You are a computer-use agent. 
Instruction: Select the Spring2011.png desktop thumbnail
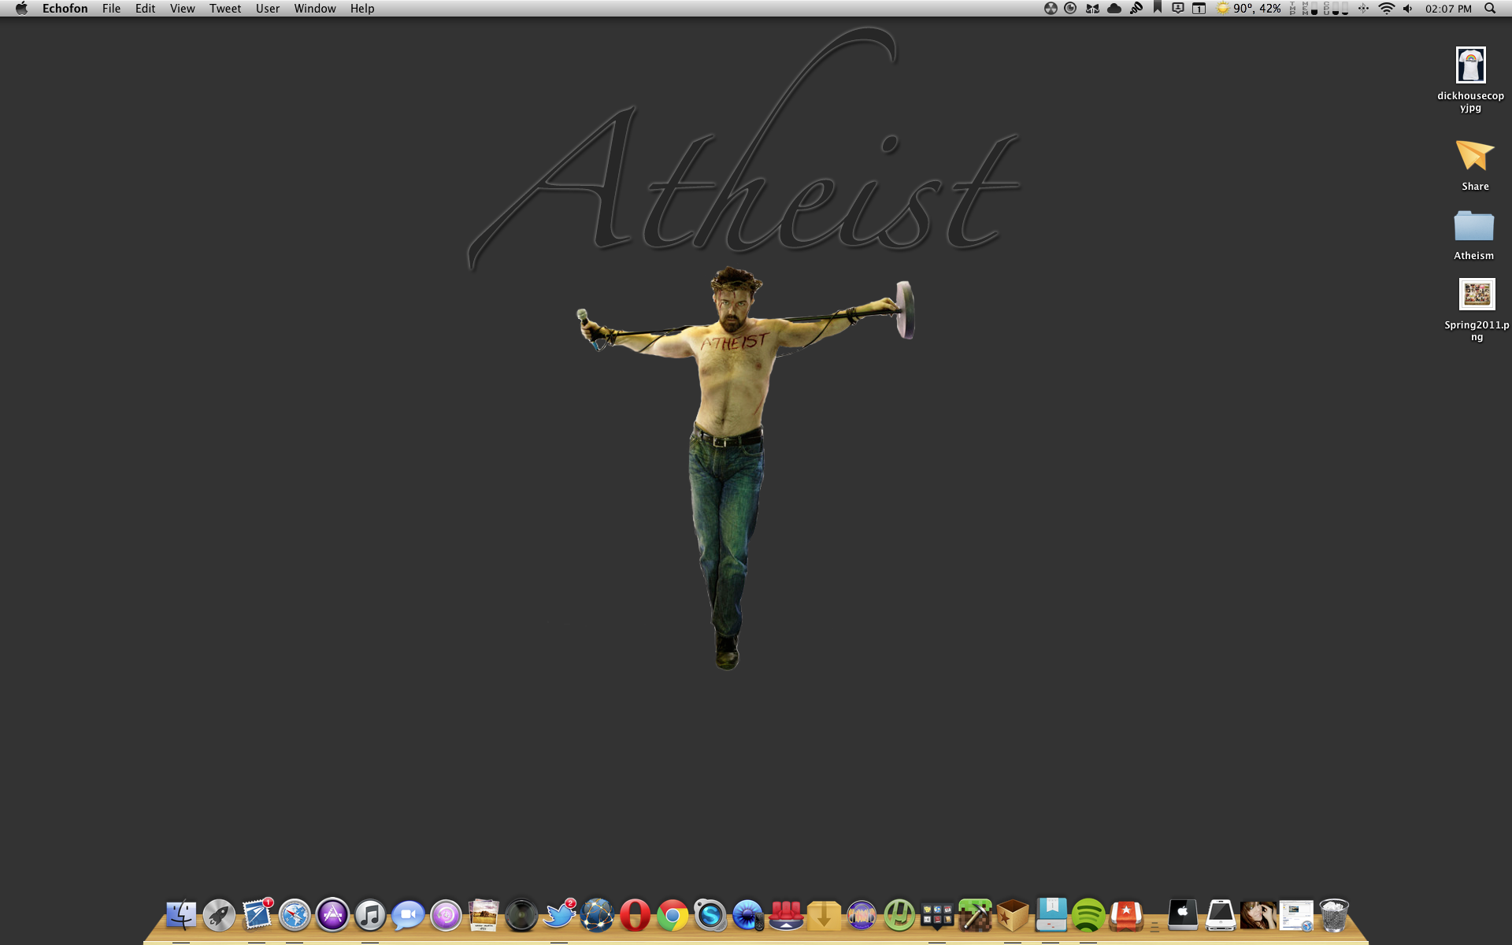pos(1477,295)
